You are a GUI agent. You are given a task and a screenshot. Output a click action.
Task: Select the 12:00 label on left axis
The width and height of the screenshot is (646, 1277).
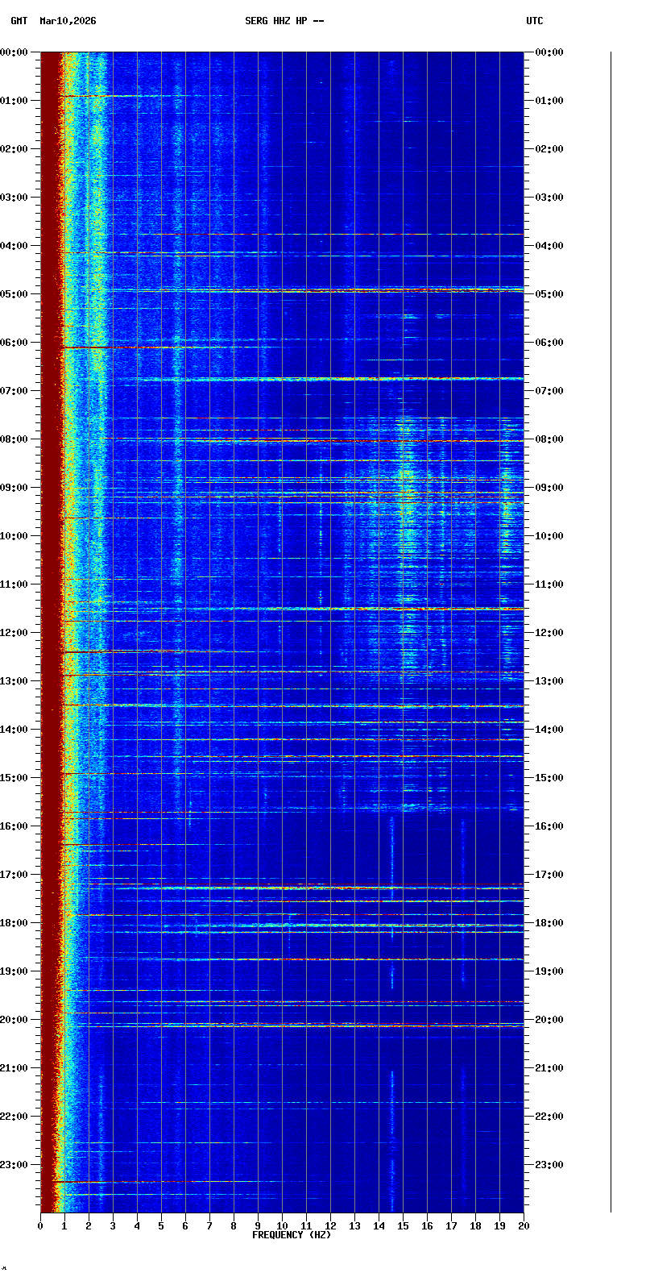[14, 633]
